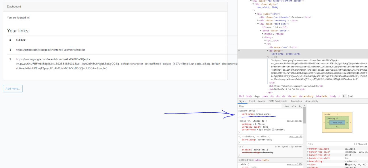368x168 pixels.
Task: Toggle the .cls class editor button
Action: click(x=294, y=106)
